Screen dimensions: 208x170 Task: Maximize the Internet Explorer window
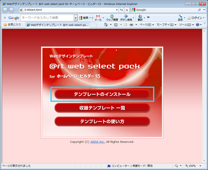[x=195, y=4]
